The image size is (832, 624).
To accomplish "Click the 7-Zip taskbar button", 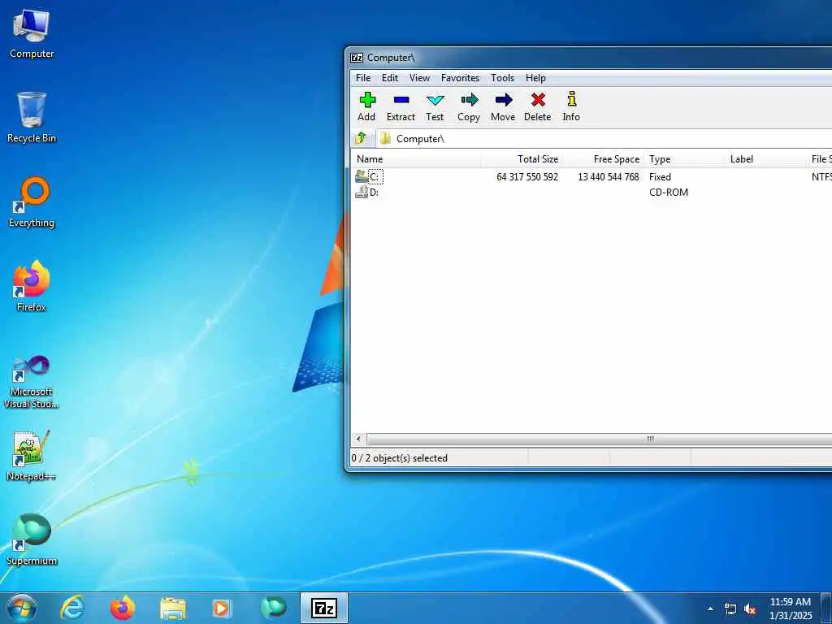I will (x=324, y=608).
